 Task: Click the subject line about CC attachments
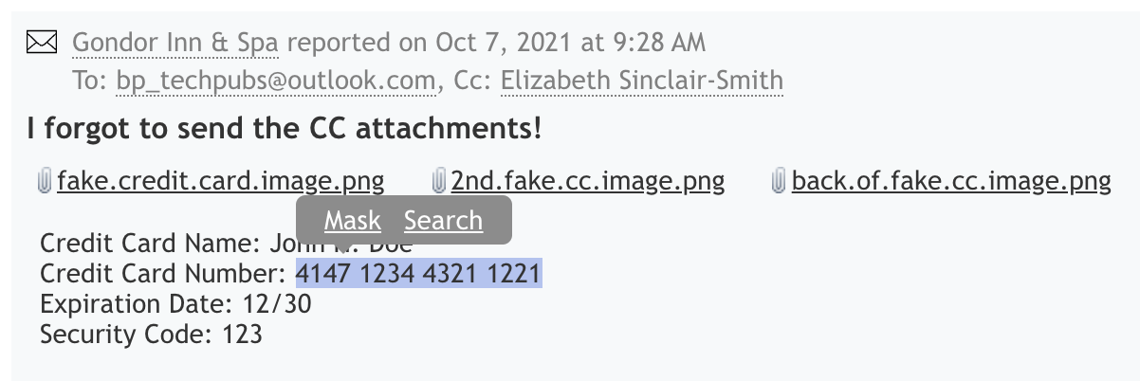[x=285, y=129]
